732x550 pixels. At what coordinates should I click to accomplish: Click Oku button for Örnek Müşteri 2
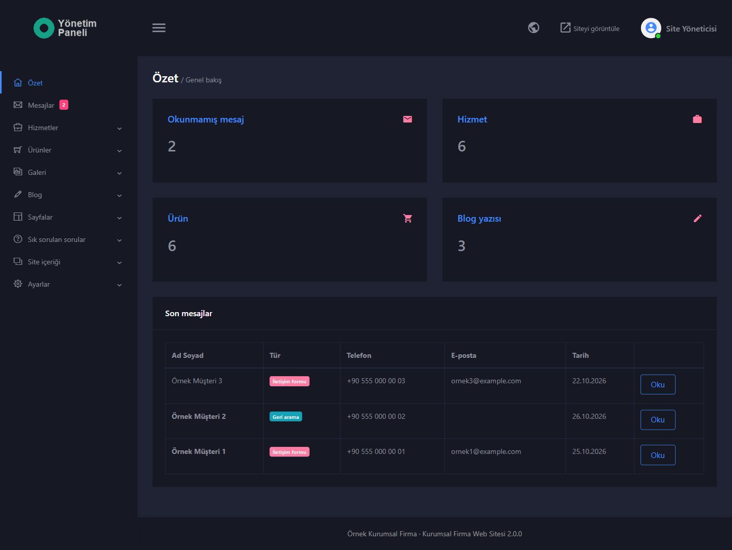[x=658, y=420]
